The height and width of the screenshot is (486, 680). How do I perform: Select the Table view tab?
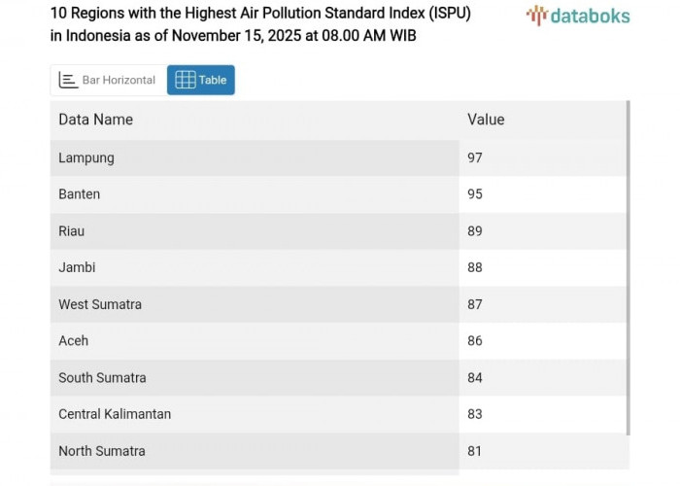point(201,80)
